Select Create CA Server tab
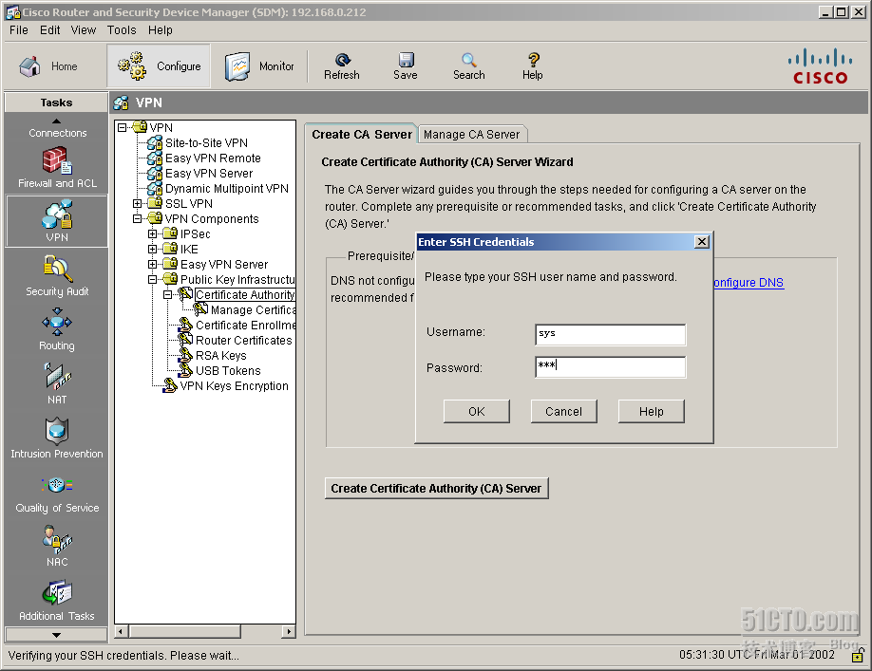 (x=362, y=135)
